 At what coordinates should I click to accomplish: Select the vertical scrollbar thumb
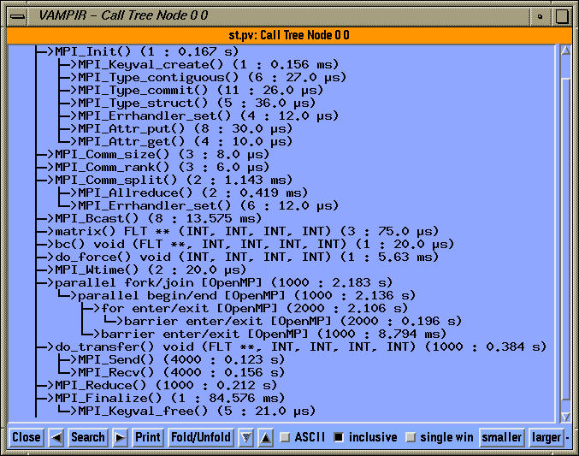[565, 239]
